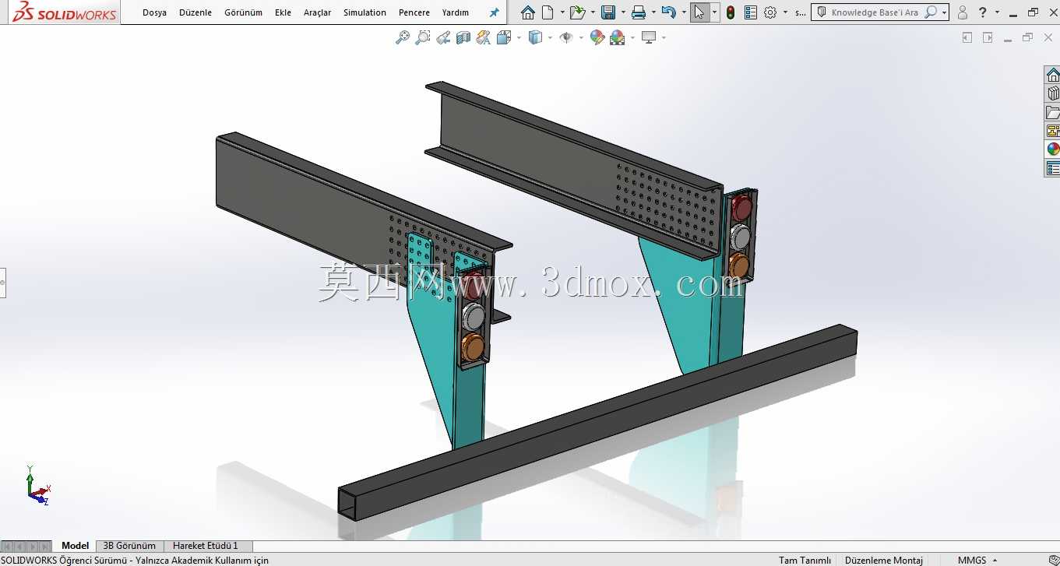Image resolution: width=1060 pixels, height=566 pixels.
Task: Expand the New document dropdown arrow
Action: tap(562, 12)
